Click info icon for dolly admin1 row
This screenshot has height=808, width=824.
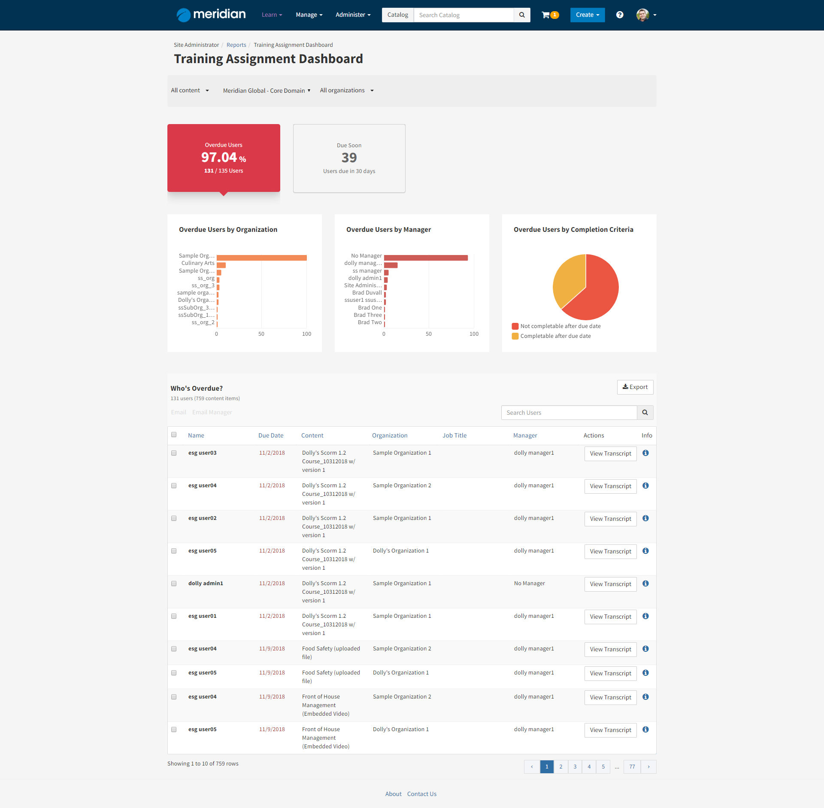click(645, 583)
